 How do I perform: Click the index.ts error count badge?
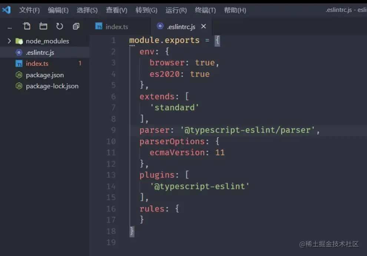[x=80, y=63]
